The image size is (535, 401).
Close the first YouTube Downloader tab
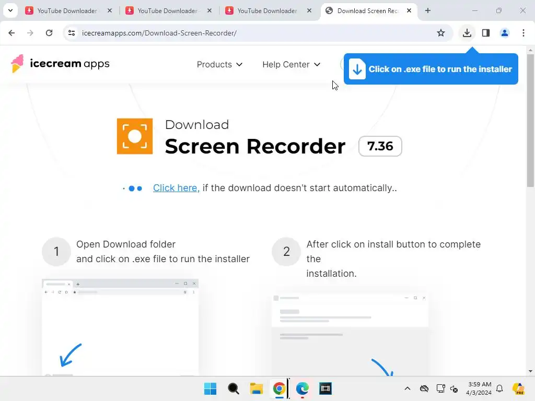coord(110,10)
